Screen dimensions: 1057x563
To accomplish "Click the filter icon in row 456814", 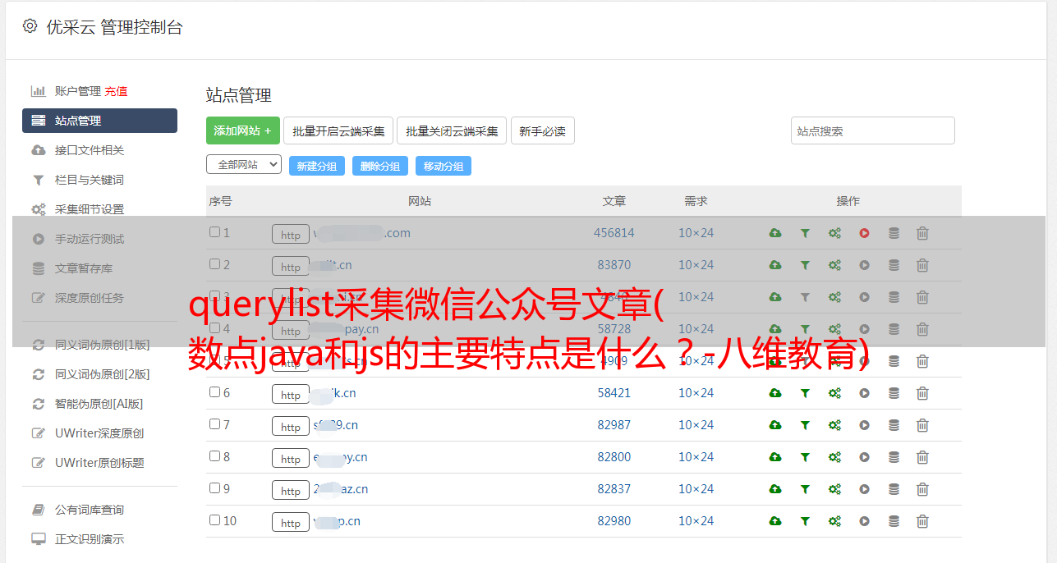I will click(x=805, y=233).
